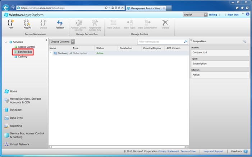Select Service Bus in the tree
The width and height of the screenshot is (252, 157).
pos(25,52)
